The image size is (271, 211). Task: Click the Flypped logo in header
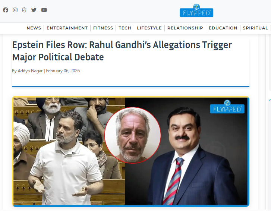196,10
